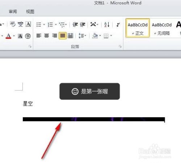Select the 无间隔 style
Screen dimensions: 181x163
[x=162, y=28]
